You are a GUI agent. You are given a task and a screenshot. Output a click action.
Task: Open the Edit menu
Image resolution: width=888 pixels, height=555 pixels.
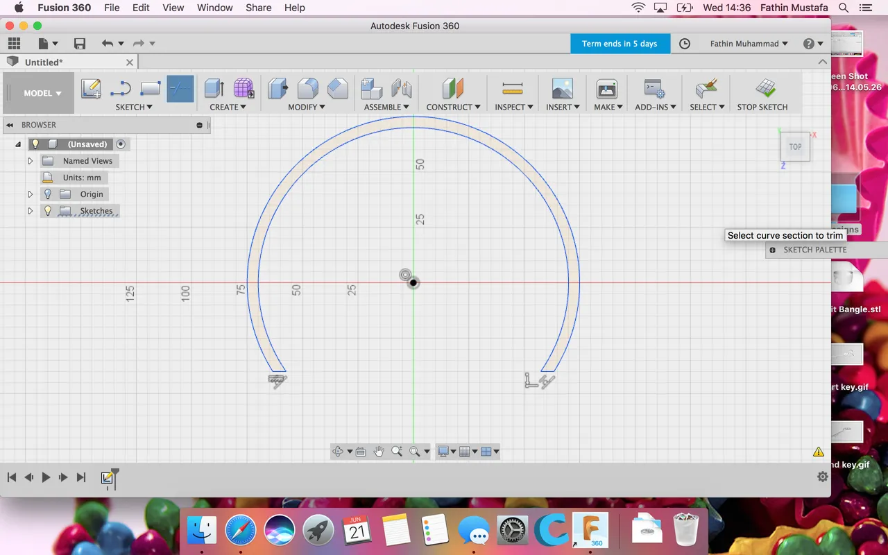141,8
